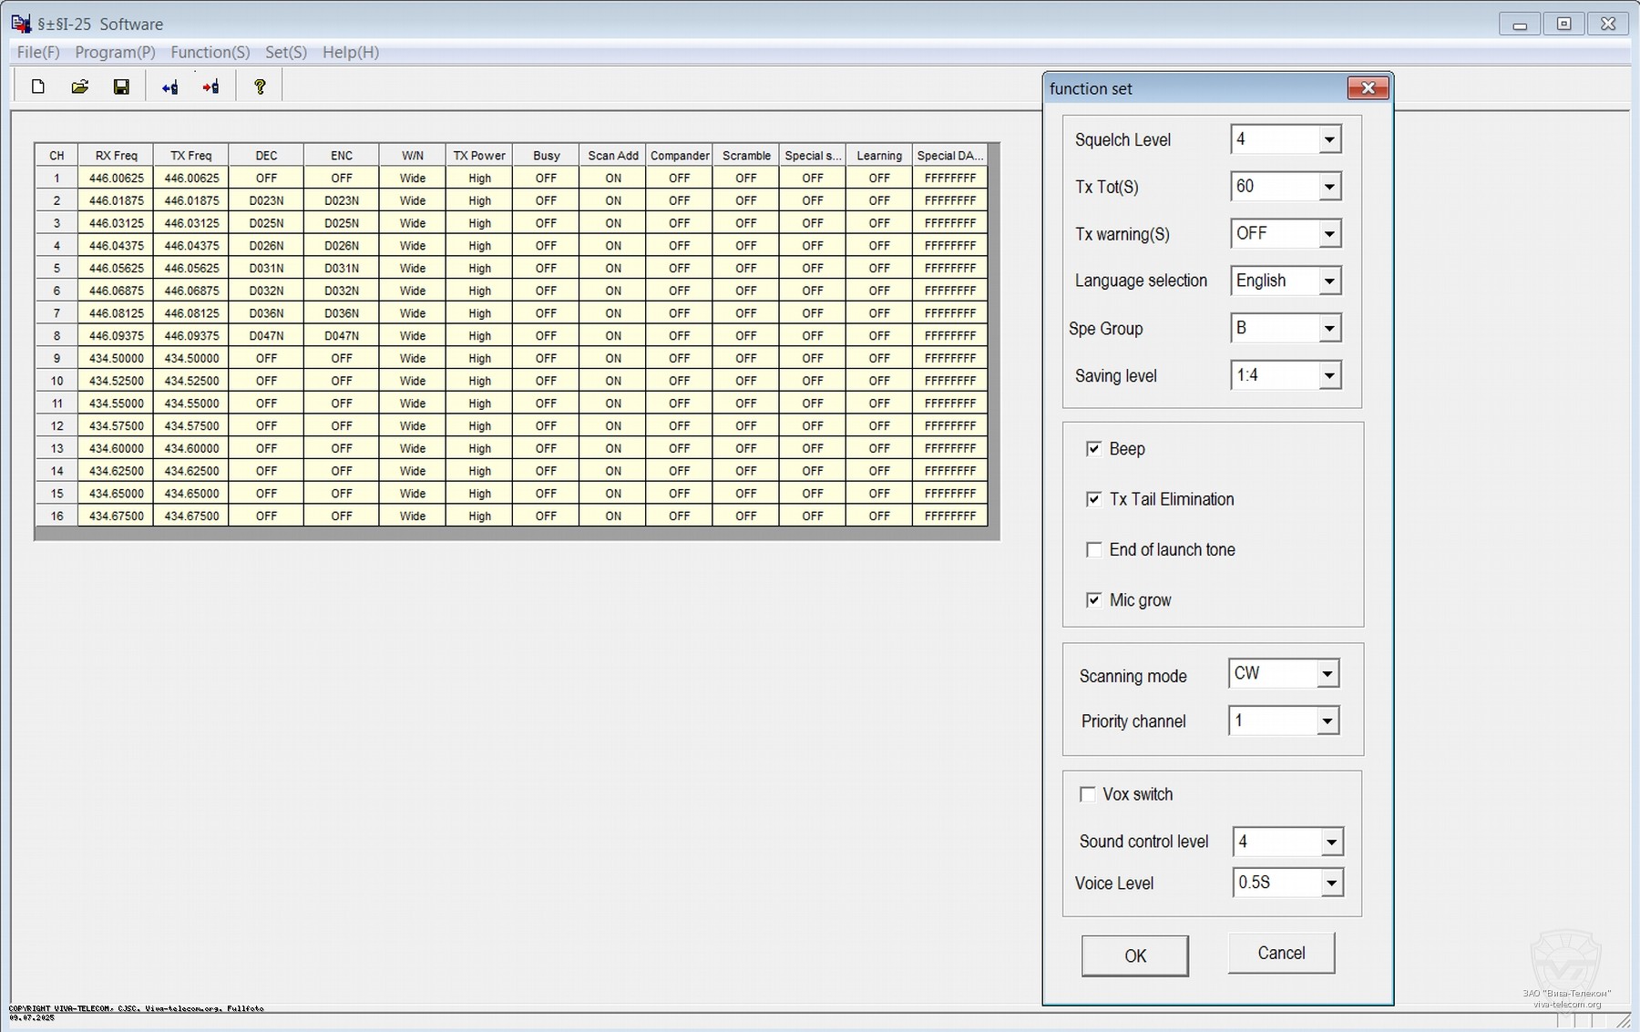Open the Program(P) menu
This screenshot has width=1640, height=1032.
[x=115, y=52]
